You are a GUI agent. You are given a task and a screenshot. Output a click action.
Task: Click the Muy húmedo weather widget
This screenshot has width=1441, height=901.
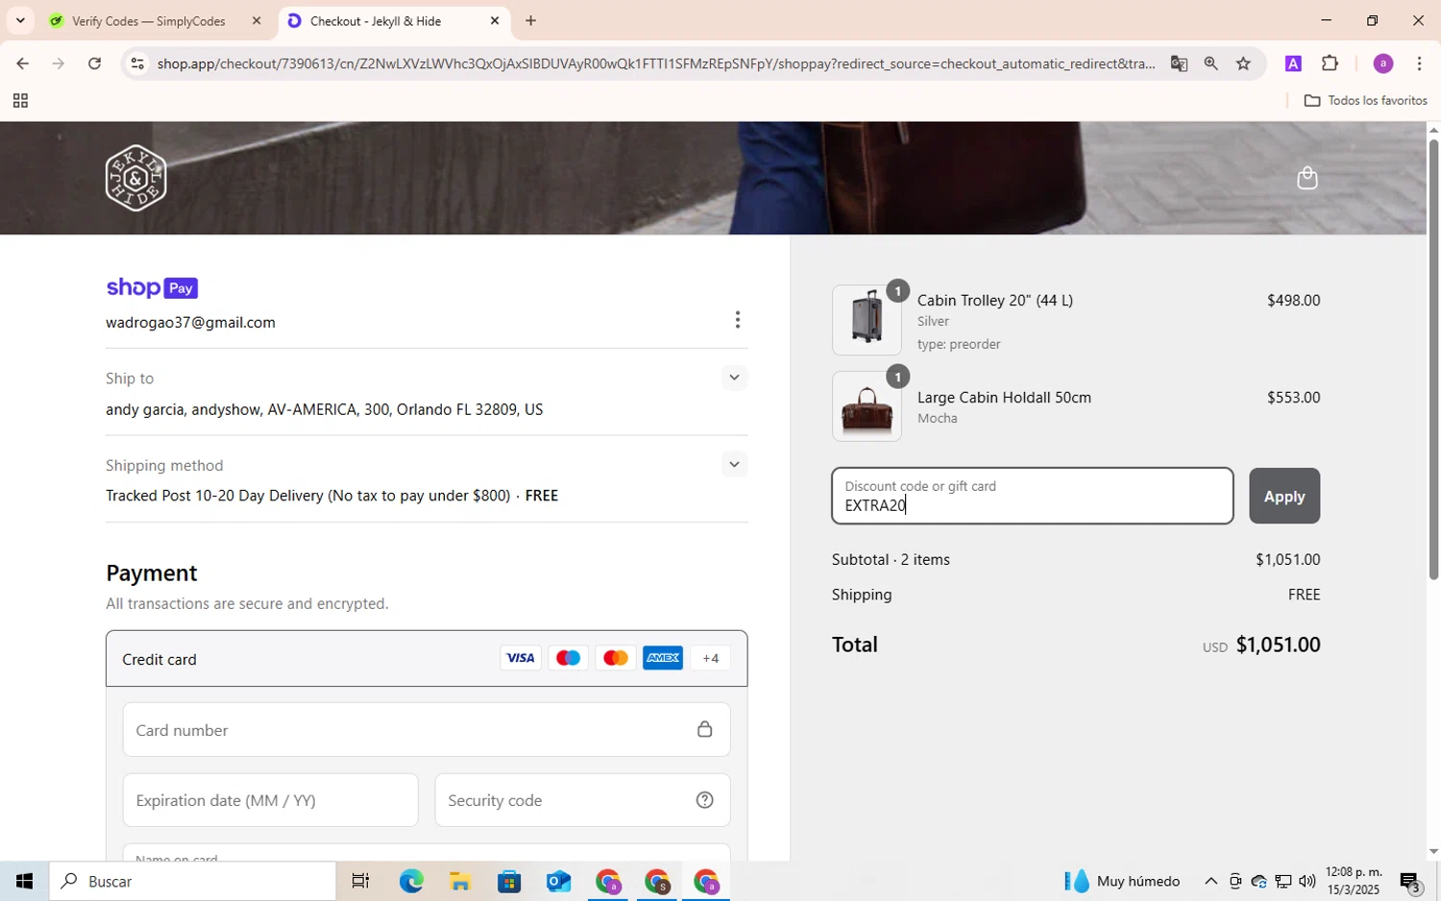(1122, 881)
